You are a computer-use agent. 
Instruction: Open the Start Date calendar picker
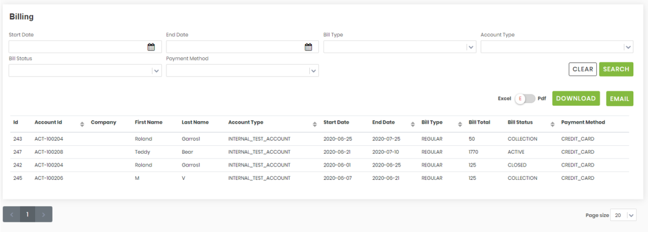pos(151,47)
